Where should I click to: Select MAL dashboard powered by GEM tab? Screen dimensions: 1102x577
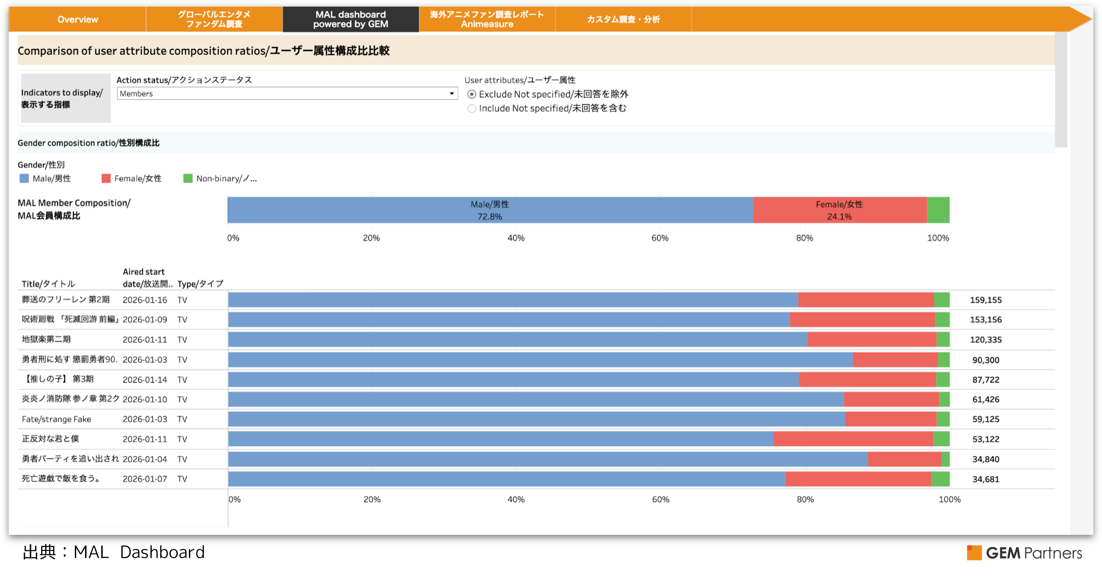click(351, 19)
